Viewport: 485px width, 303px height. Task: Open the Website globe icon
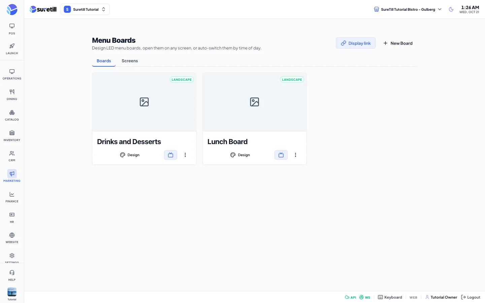[12, 235]
